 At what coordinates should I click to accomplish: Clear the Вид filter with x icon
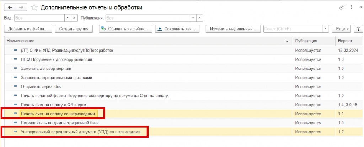[74, 18]
